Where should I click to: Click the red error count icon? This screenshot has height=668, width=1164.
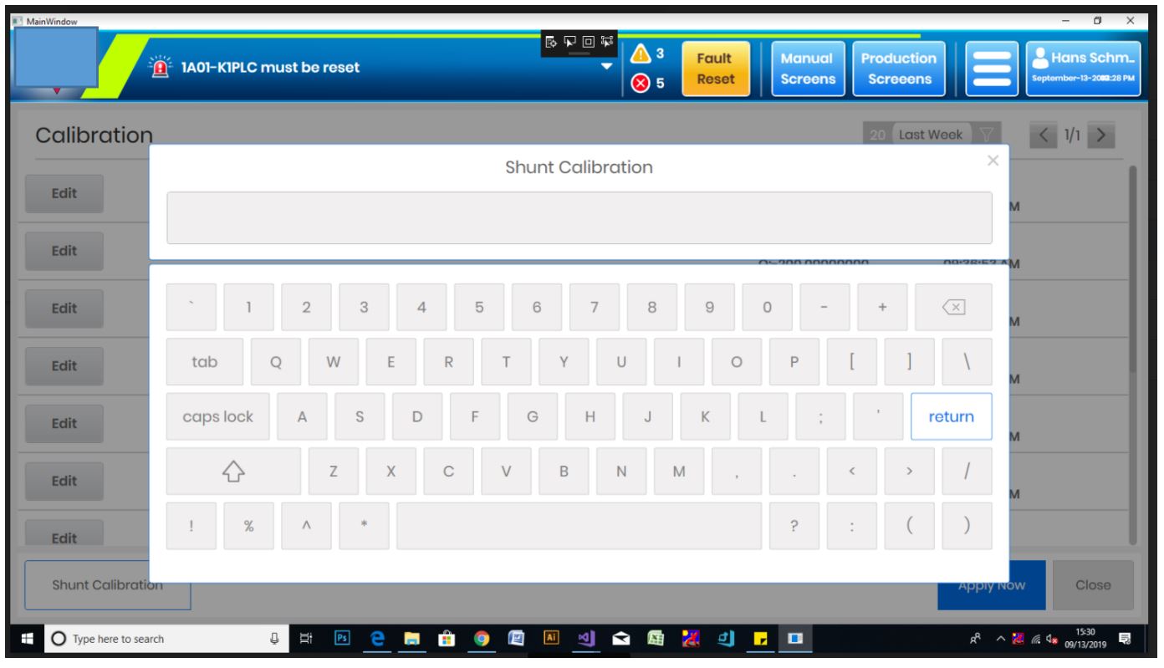point(641,83)
